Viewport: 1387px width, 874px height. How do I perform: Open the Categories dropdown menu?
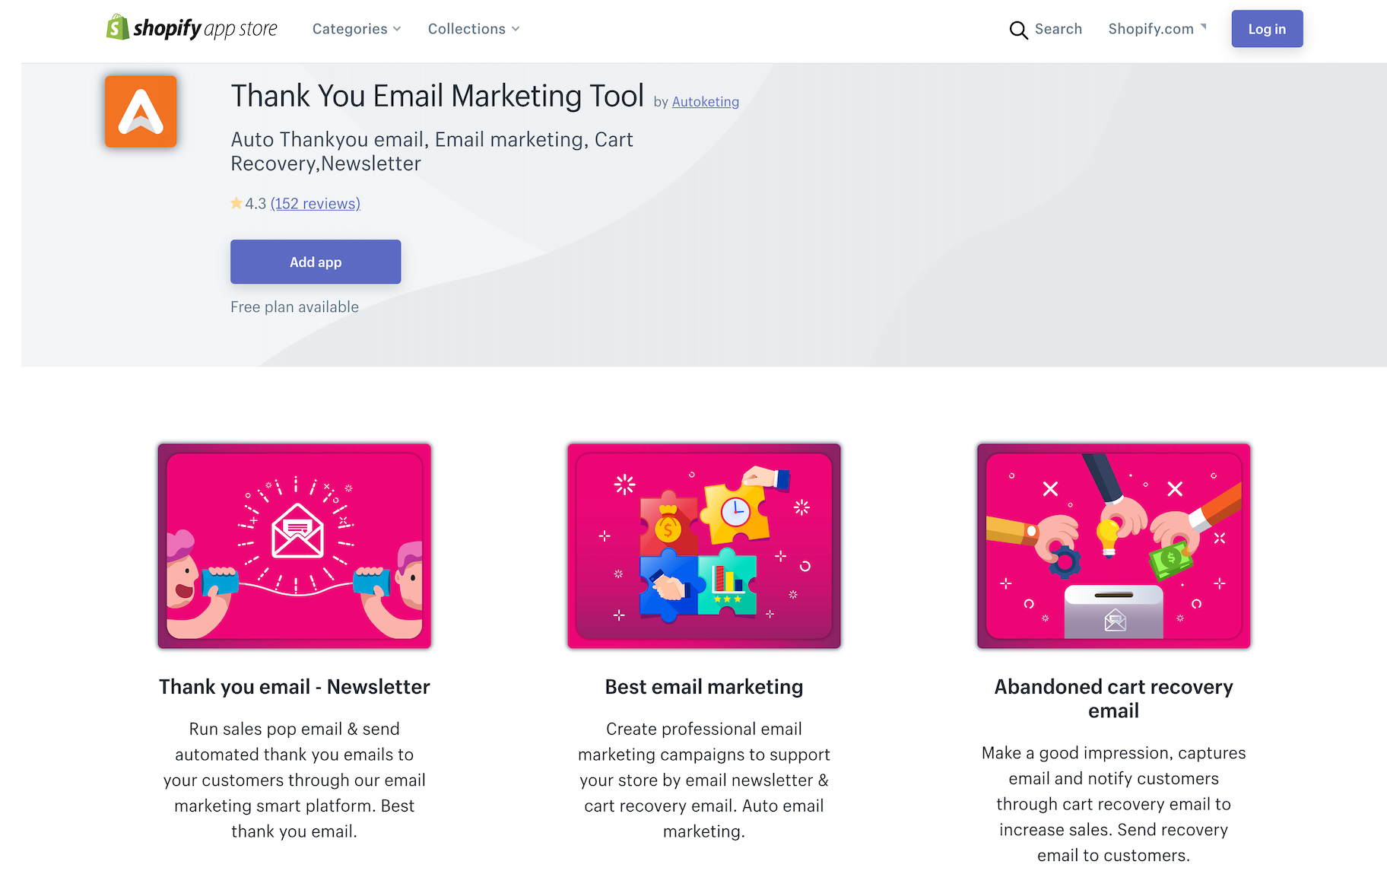point(356,29)
